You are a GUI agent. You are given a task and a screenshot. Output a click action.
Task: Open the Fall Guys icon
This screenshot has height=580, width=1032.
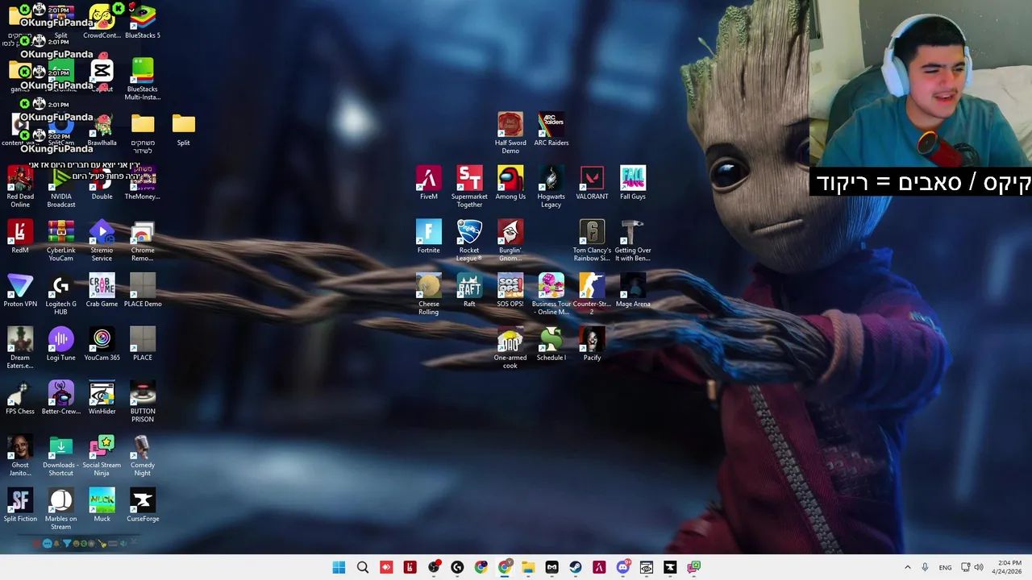tap(633, 183)
